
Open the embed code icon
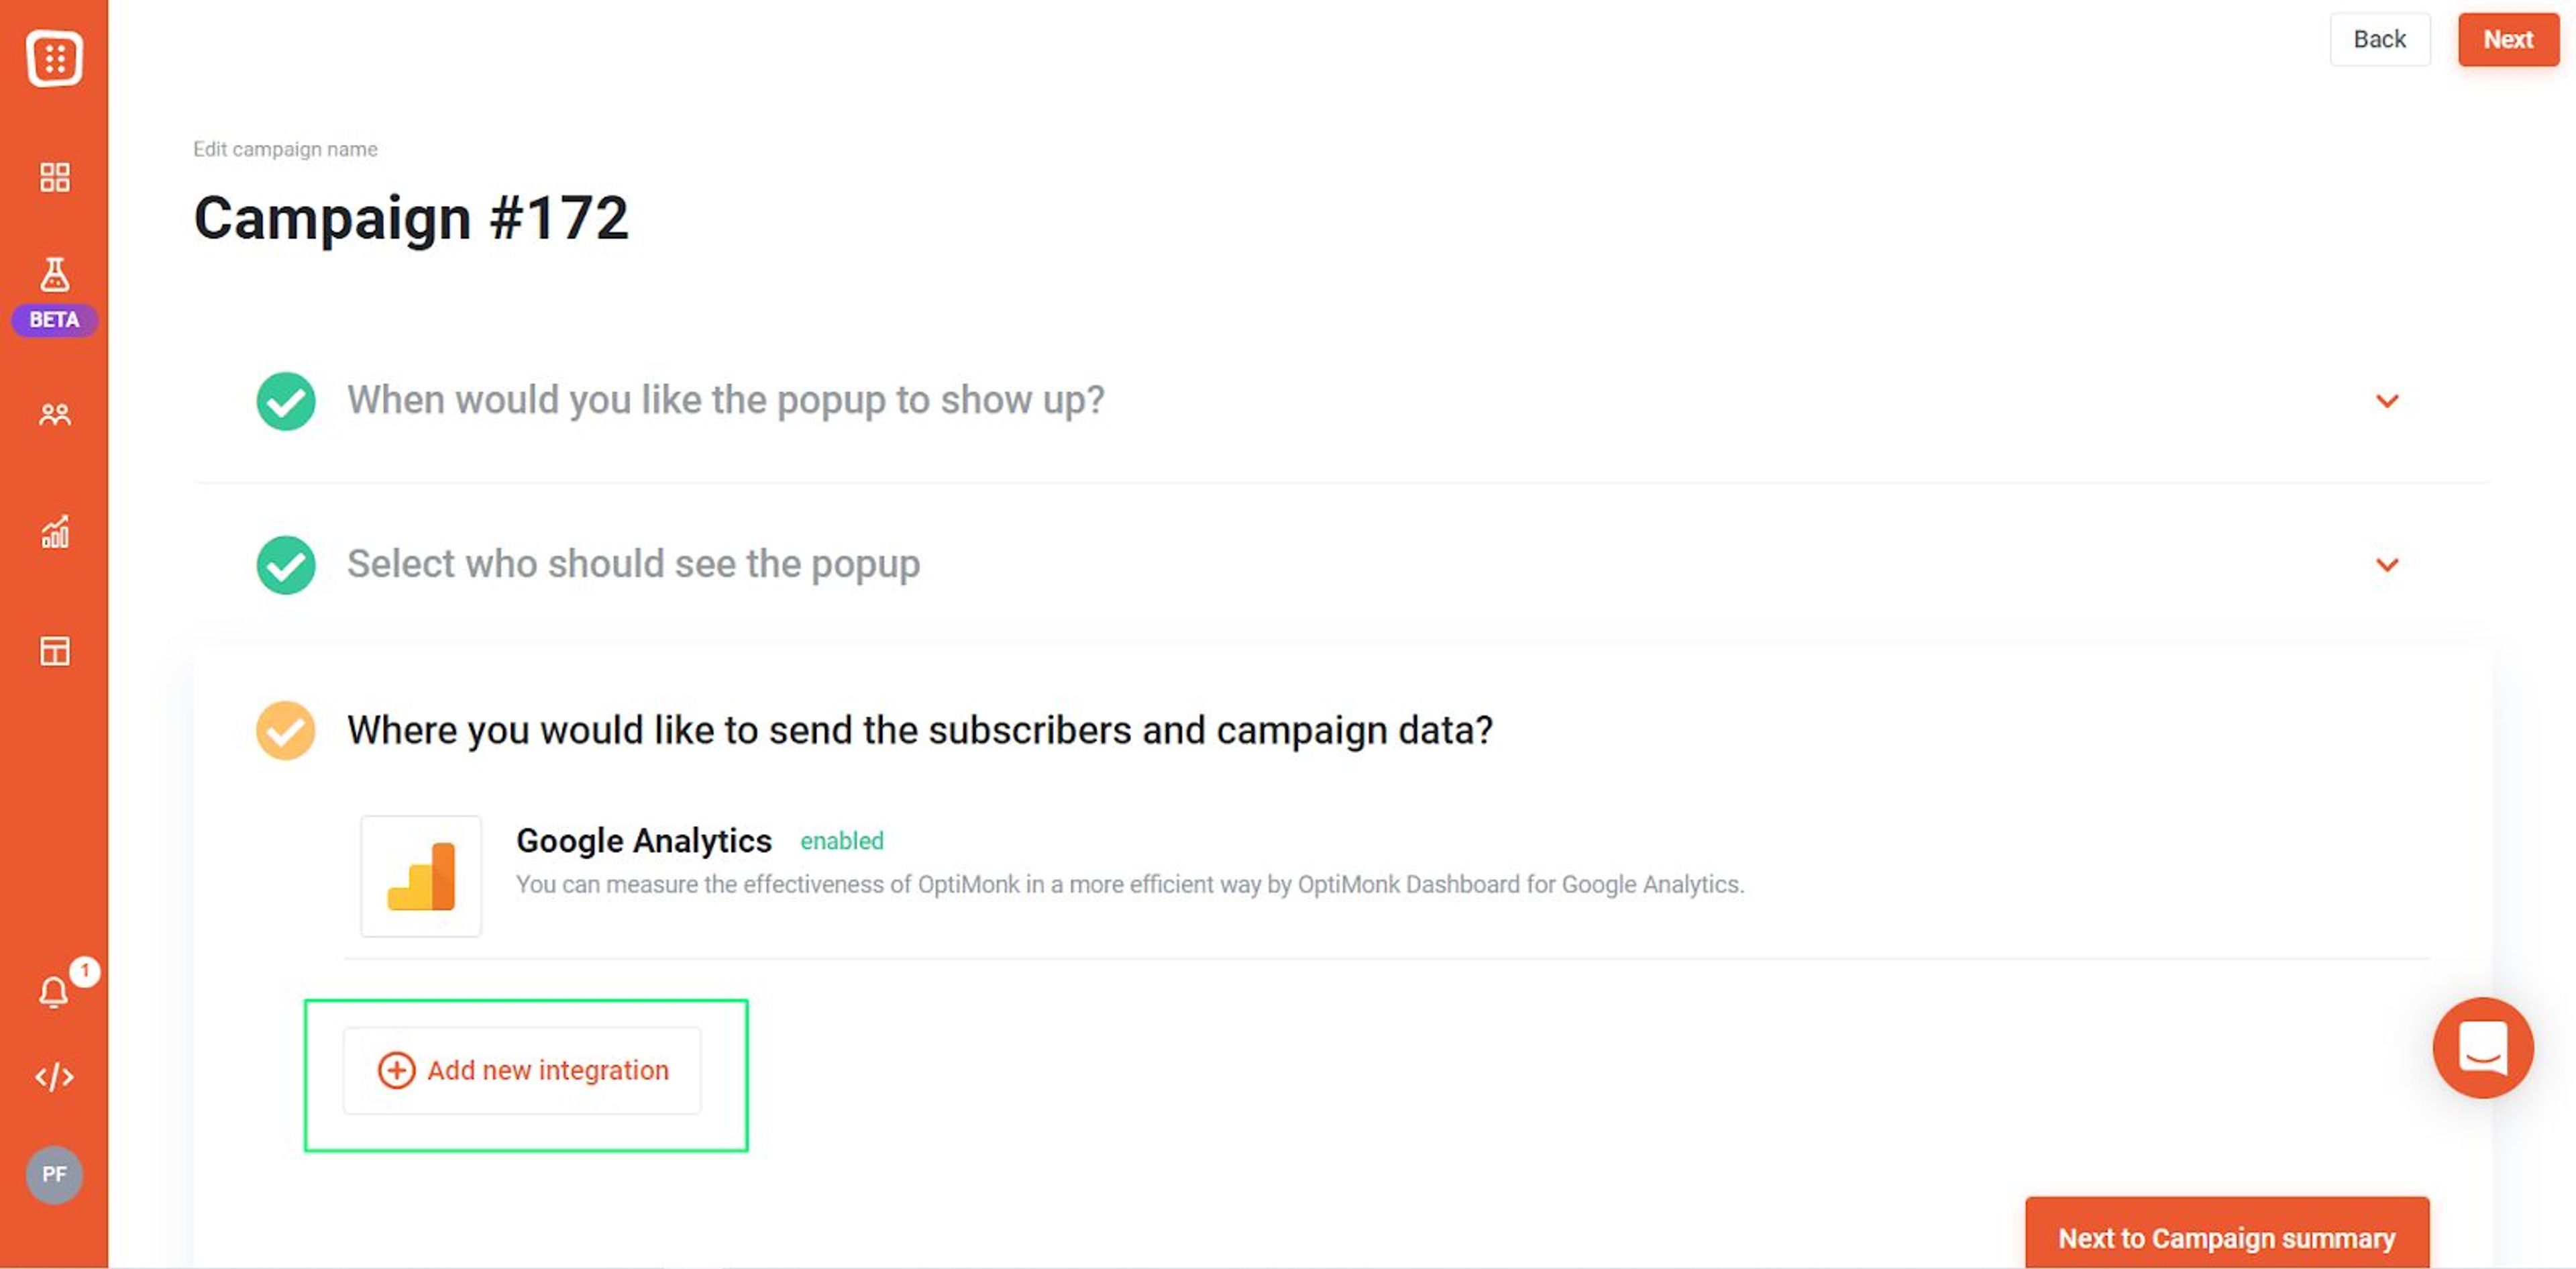click(53, 1076)
